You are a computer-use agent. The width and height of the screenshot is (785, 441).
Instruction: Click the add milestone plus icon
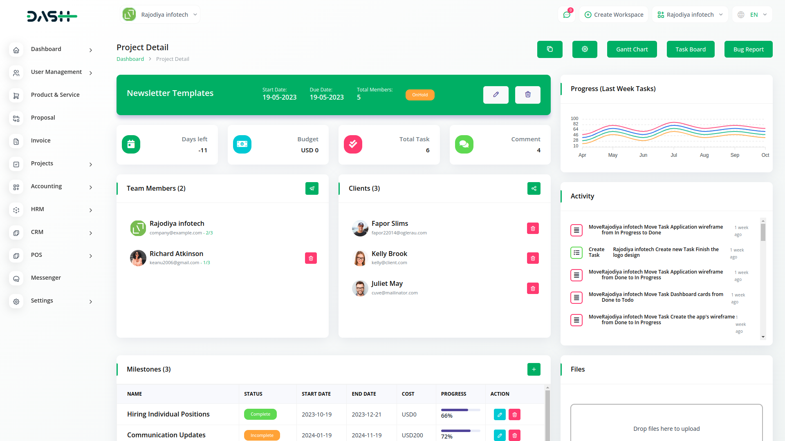point(534,369)
